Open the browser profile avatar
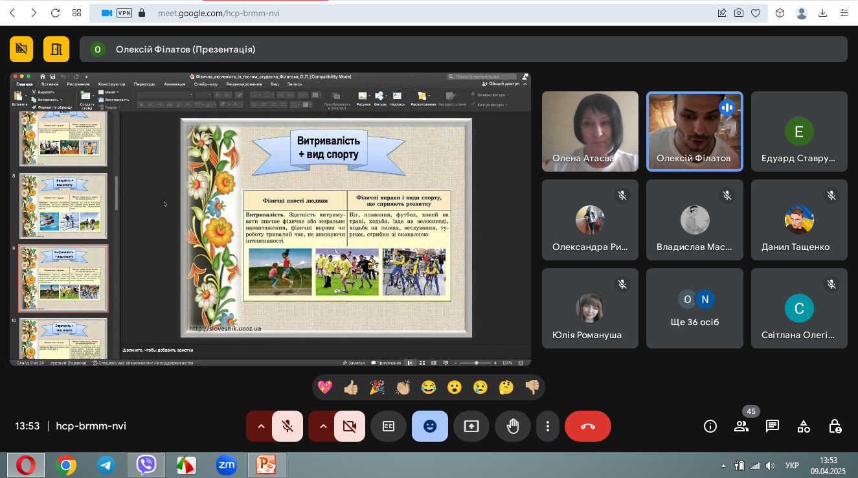 (x=802, y=12)
